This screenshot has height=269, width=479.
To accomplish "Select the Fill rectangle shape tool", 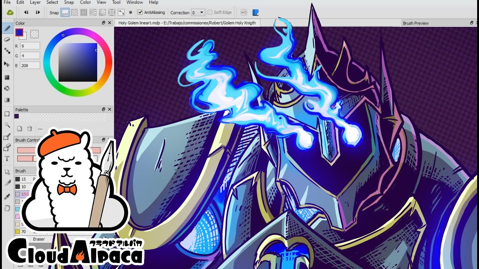I will coord(7,77).
